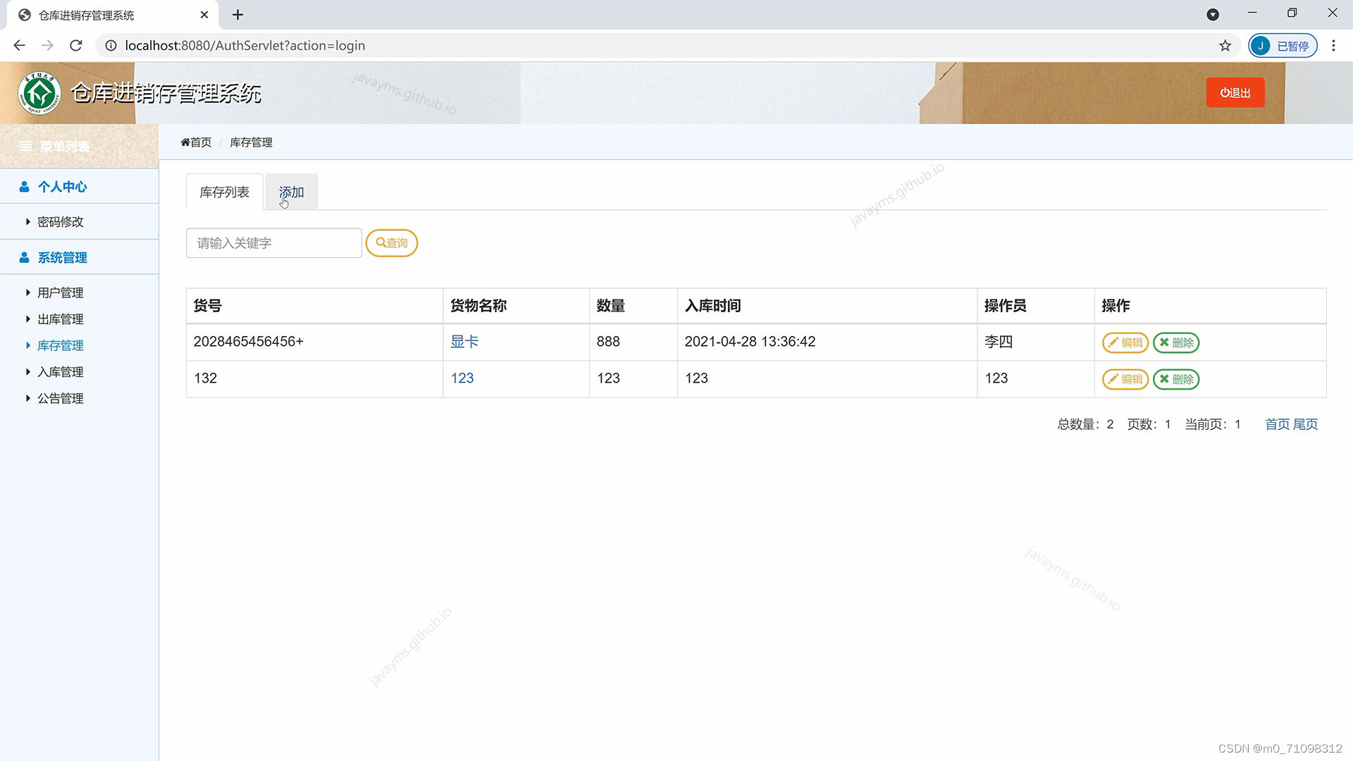
Task: Bookmark this page with the star icon
Action: point(1225,46)
